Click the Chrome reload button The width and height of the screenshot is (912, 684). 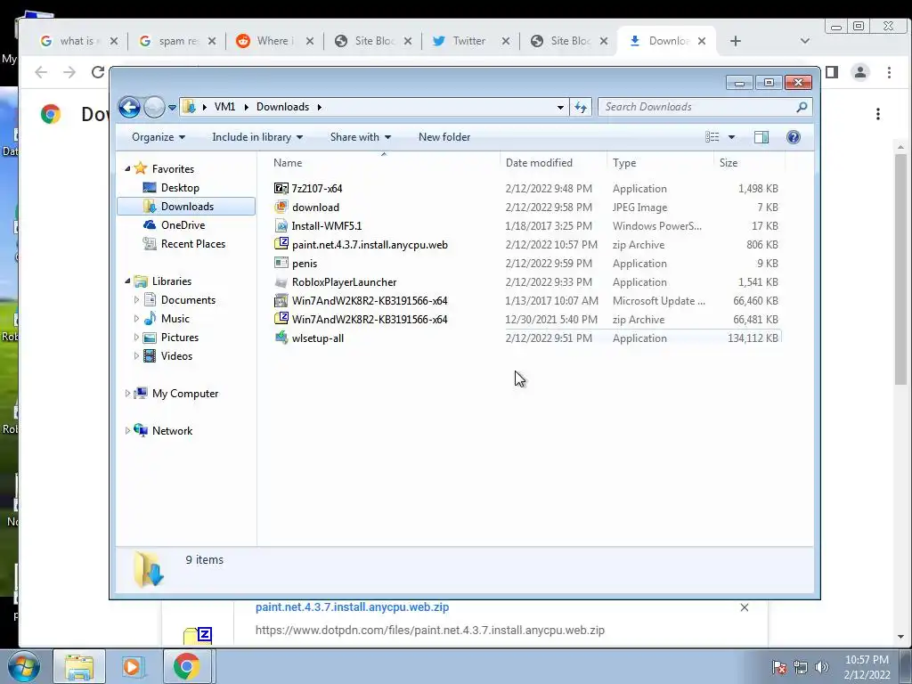click(98, 72)
